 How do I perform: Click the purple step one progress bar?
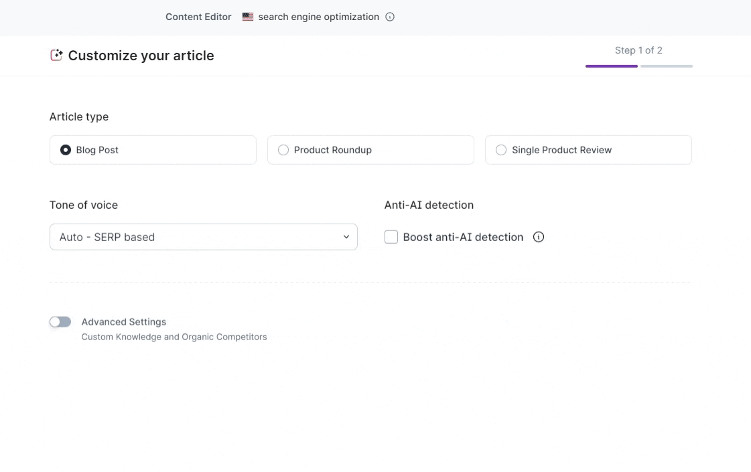coord(612,66)
